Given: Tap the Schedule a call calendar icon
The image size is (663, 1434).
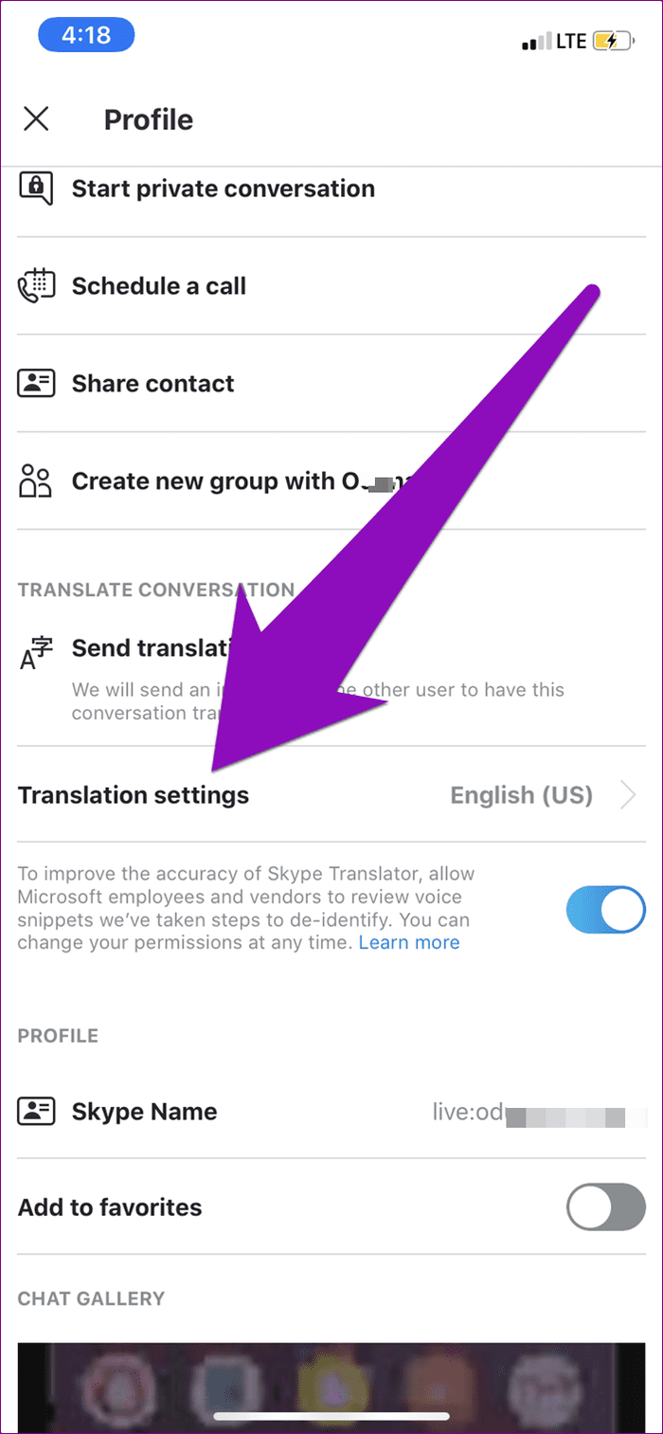Looking at the screenshot, I should [x=36, y=286].
